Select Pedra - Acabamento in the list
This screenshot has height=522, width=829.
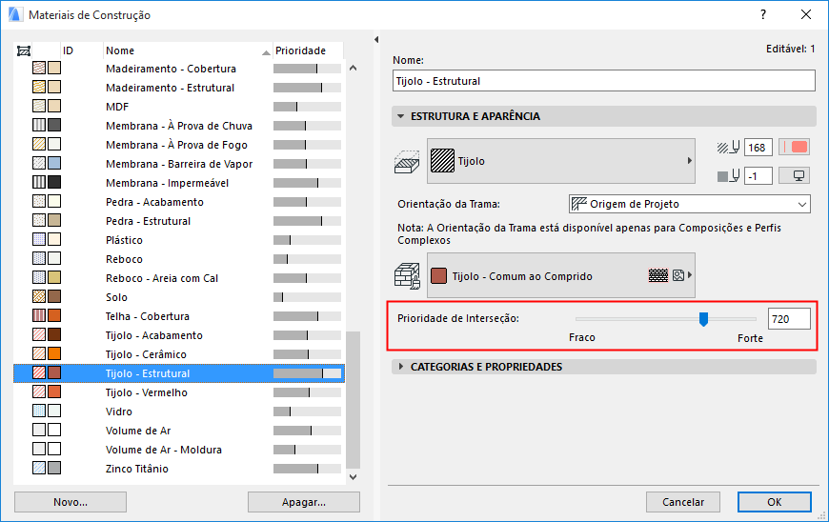pyautogui.click(x=179, y=201)
